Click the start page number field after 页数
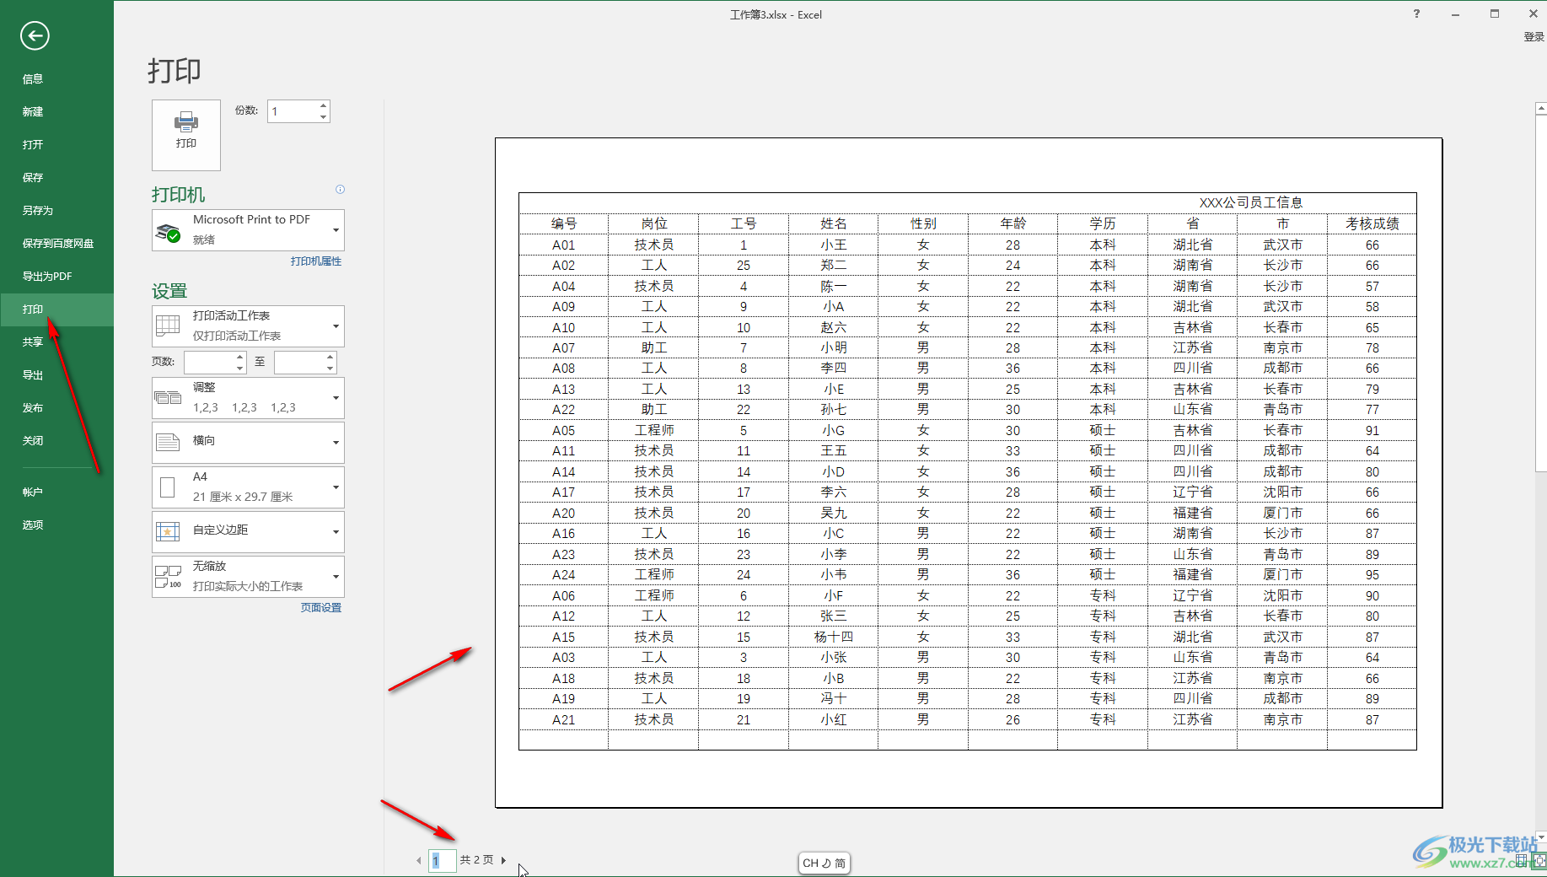Image resolution: width=1547 pixels, height=877 pixels. click(209, 363)
